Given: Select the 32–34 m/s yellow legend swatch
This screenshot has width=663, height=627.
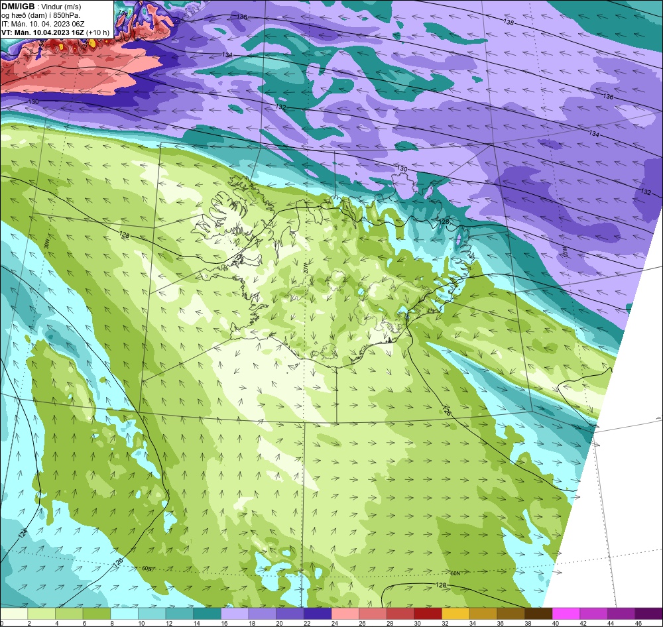Looking at the screenshot, I should pos(456,614).
